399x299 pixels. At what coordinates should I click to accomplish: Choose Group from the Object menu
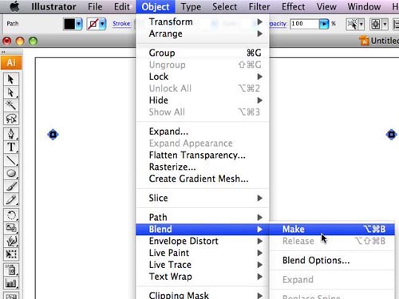203,53
